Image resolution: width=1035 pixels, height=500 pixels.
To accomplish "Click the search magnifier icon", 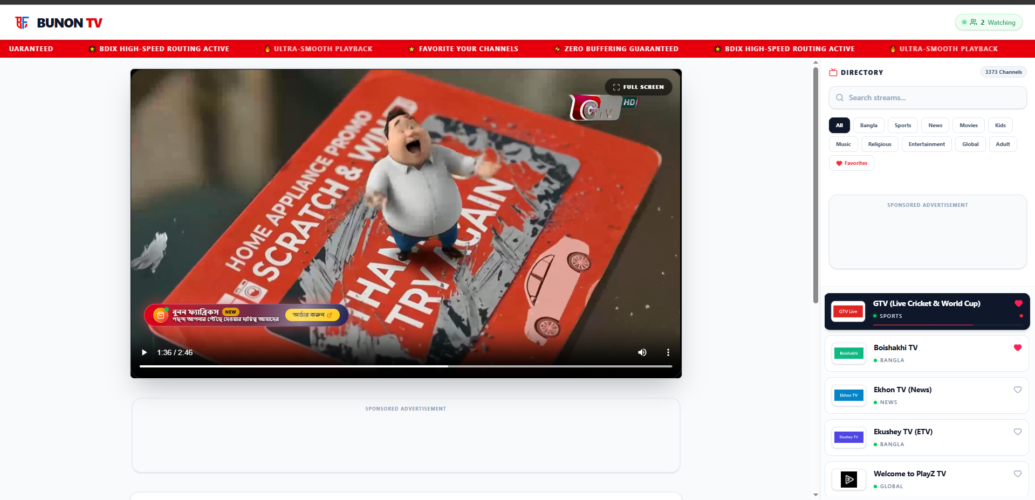I will point(840,98).
